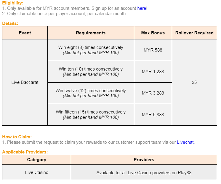
Task: Click the 'Win fifteen (15) times consecutively' row
Action: [x=91, y=115]
